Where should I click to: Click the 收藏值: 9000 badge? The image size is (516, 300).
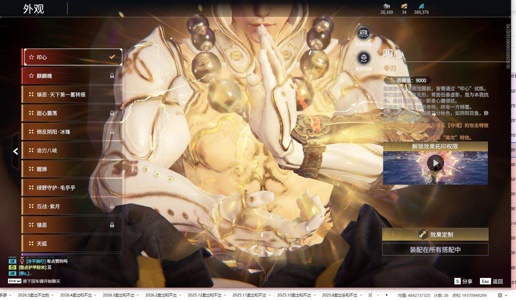(x=408, y=81)
